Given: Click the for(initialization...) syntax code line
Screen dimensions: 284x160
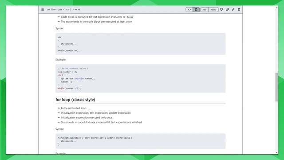Looking at the screenshot, I should (x=95, y=138).
